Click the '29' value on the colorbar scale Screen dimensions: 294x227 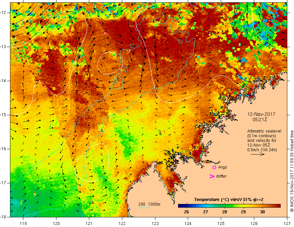click(243, 212)
